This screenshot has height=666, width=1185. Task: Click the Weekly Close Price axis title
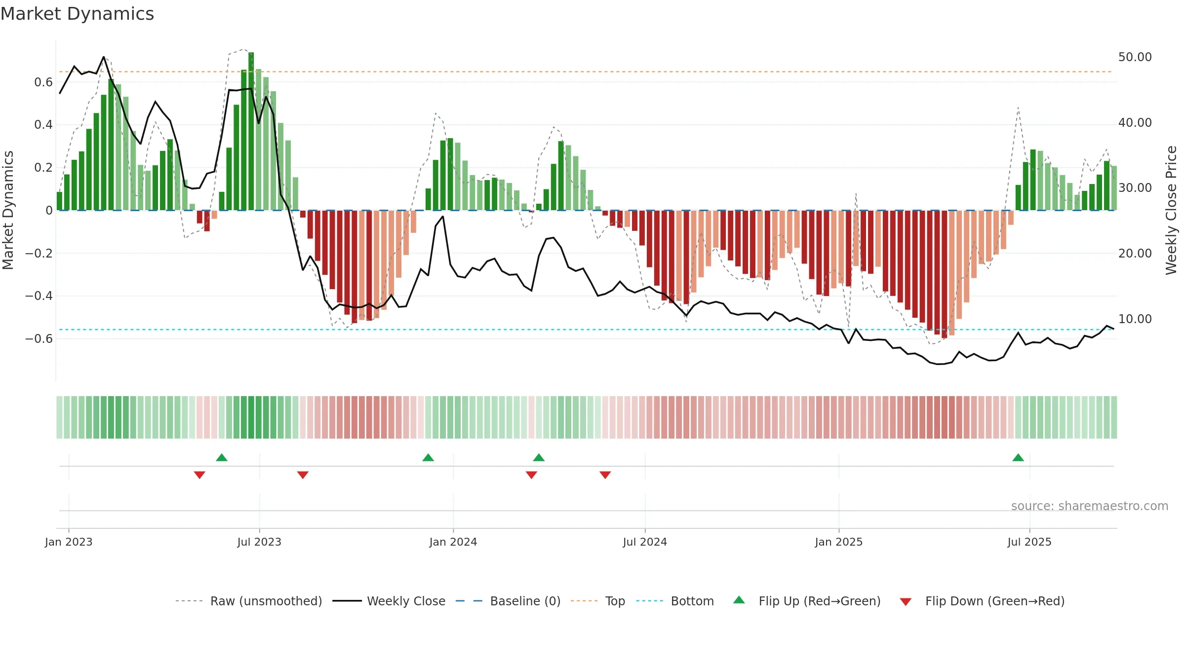point(1171,210)
